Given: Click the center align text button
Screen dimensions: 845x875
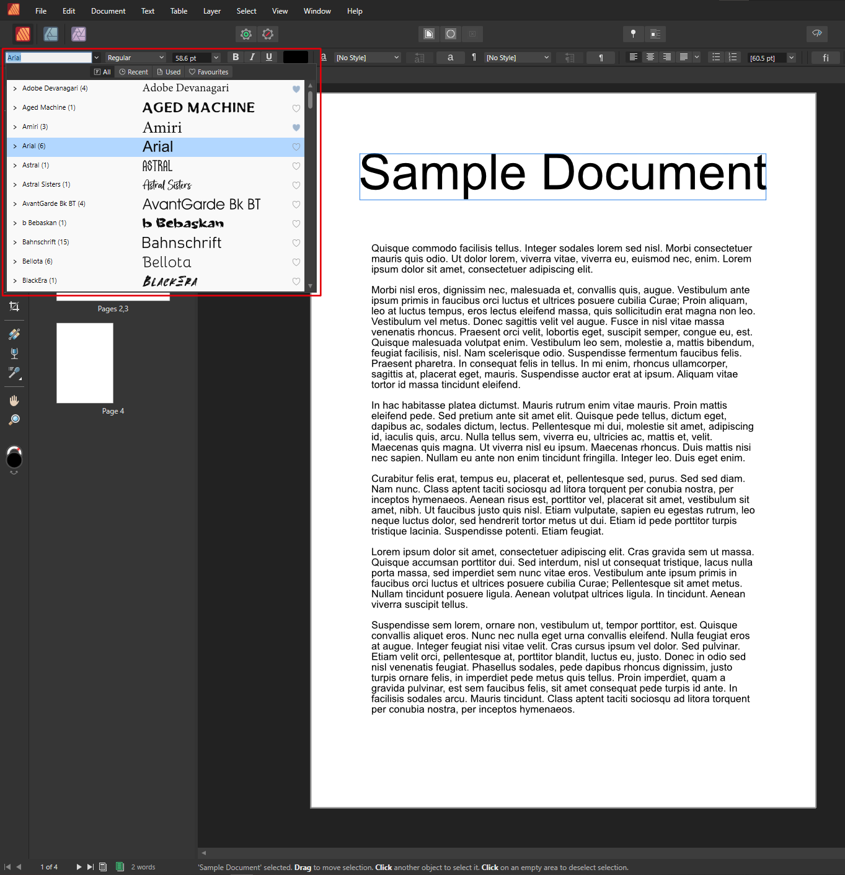Looking at the screenshot, I should (650, 57).
